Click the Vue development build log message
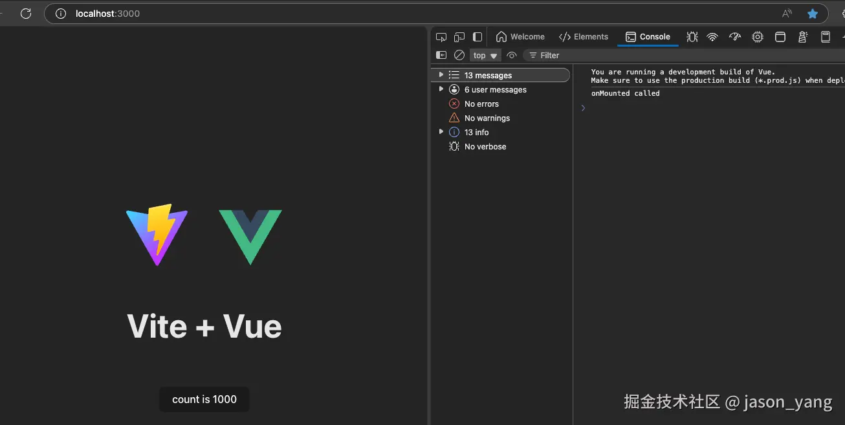Screen dimensions: 845x425 tap(718, 76)
